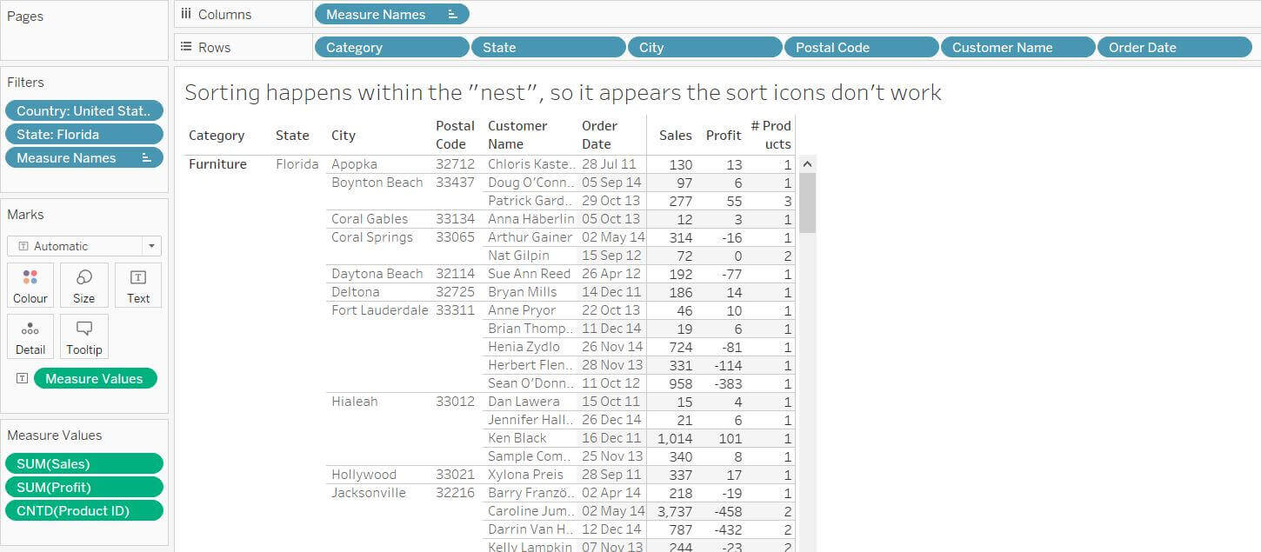Open the Colour property on the Marks card
Viewport: 1261px width, 552px height.
click(x=30, y=285)
